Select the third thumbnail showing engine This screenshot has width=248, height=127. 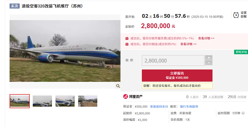[65, 101]
